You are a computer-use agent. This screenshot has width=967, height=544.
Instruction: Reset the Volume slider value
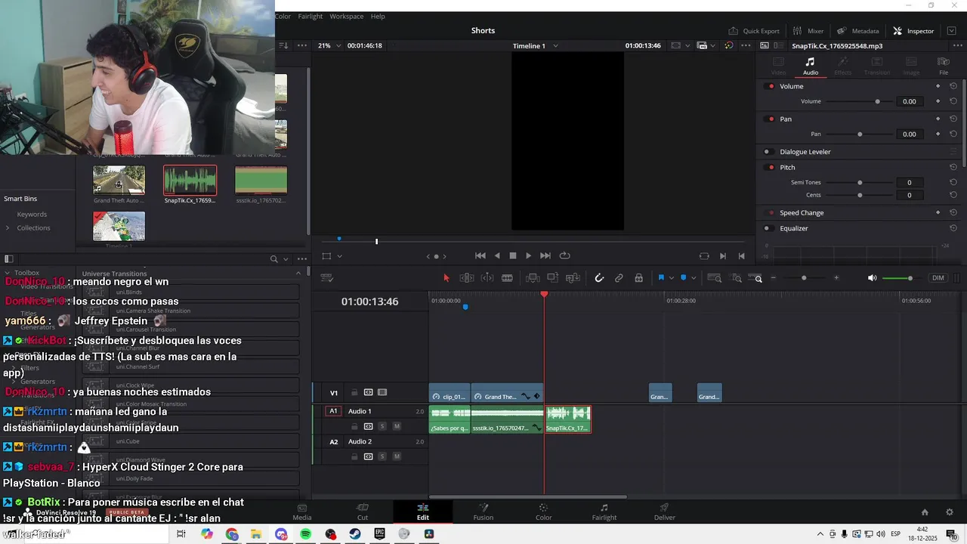click(953, 101)
